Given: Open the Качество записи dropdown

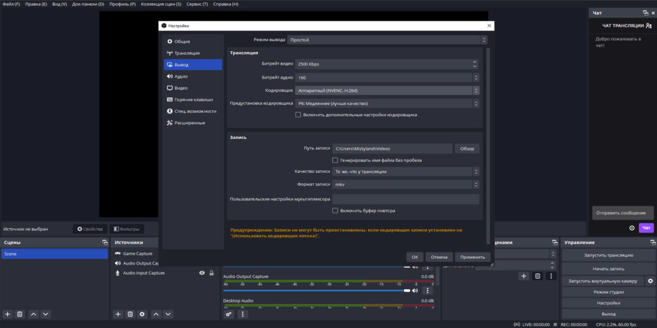Looking at the screenshot, I should (x=405, y=172).
